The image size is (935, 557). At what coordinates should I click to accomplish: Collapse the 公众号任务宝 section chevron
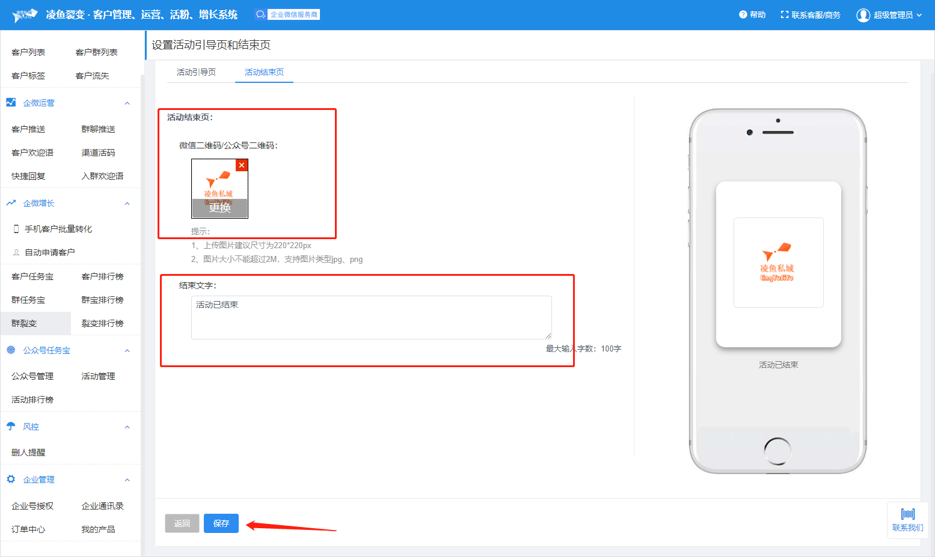[127, 351]
